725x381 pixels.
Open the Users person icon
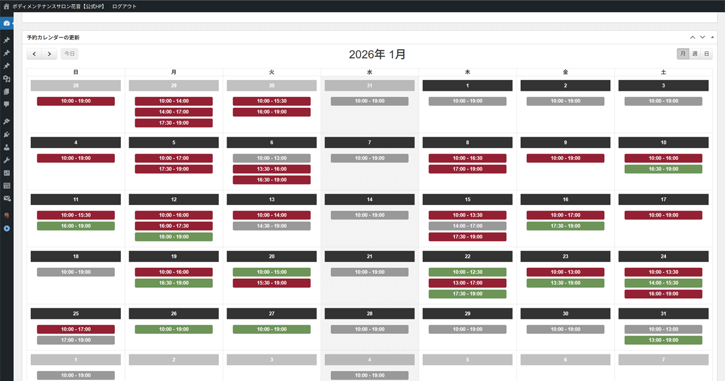point(7,147)
